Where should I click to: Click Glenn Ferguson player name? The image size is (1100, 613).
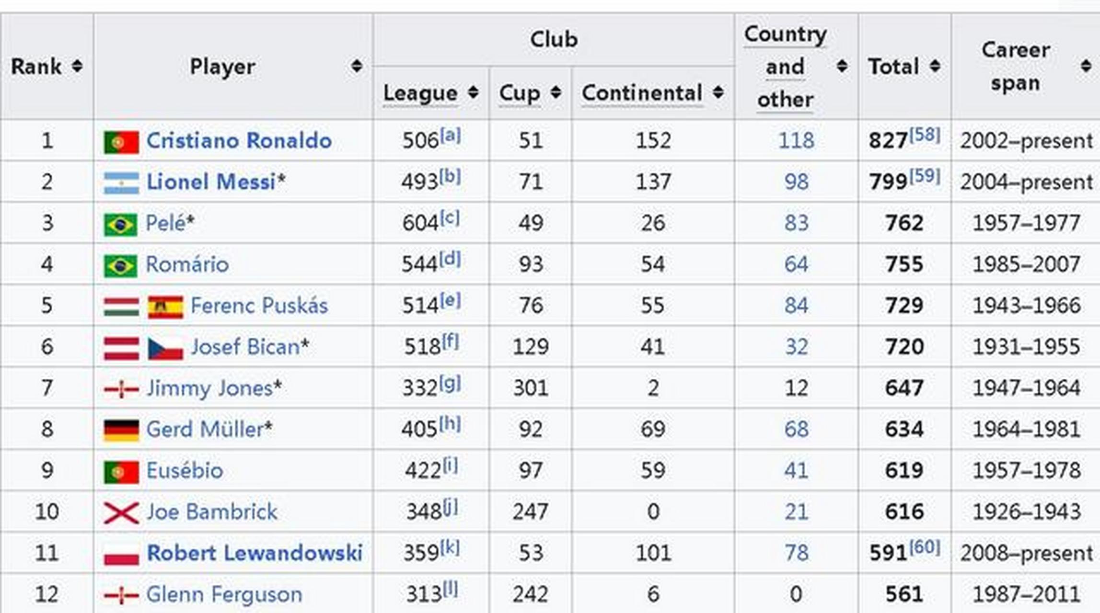224,594
